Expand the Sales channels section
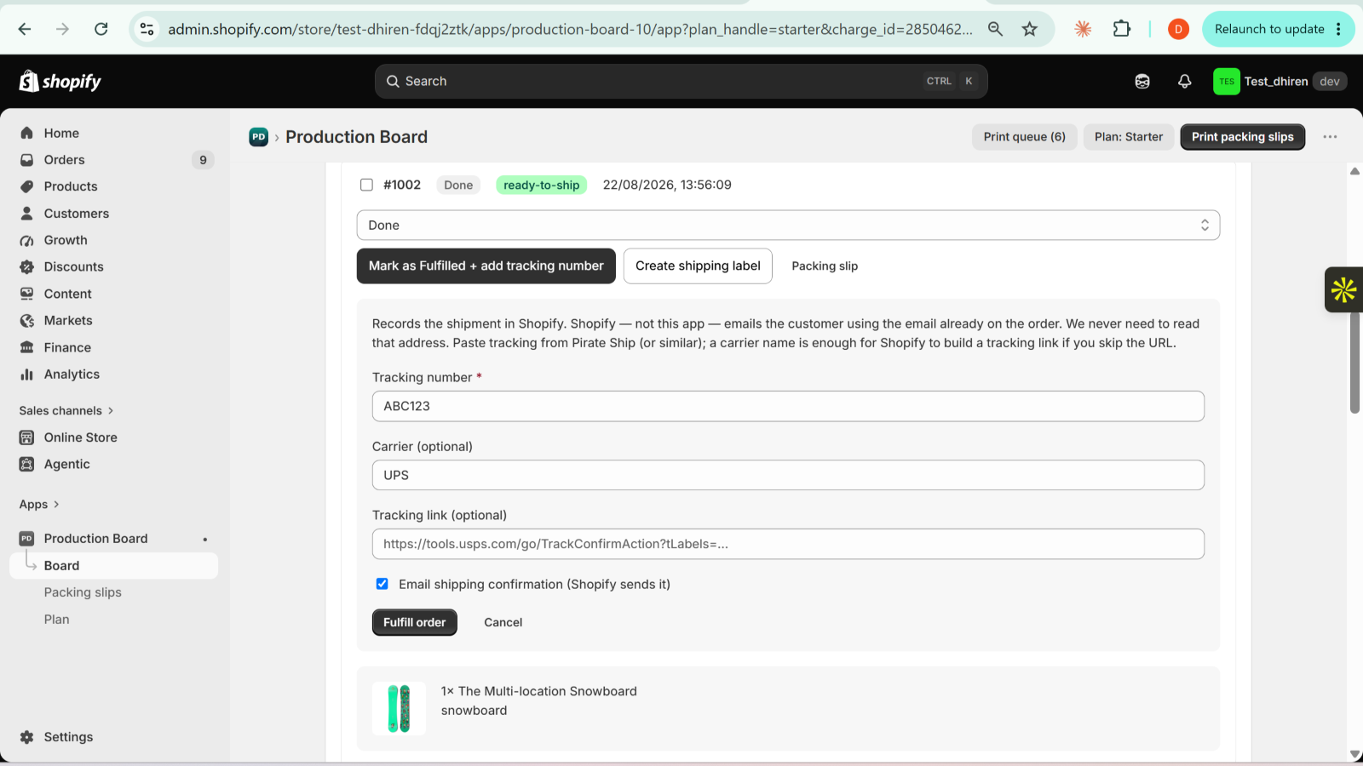 tap(66, 411)
